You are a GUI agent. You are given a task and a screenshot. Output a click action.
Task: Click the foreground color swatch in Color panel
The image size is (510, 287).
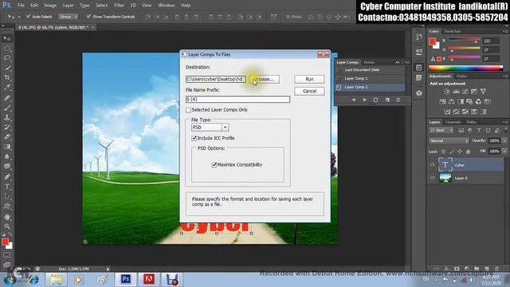click(432, 41)
